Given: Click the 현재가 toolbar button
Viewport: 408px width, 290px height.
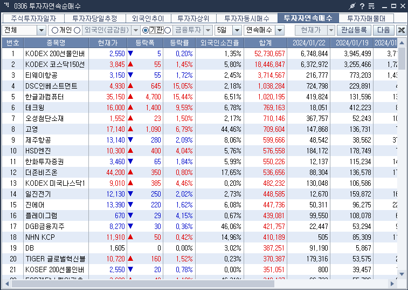Looking at the screenshot, I should coord(311,30).
